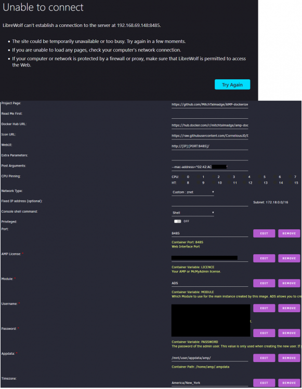Click REMOVE for the Port row
The height and width of the screenshot is (389, 302).
pos(289,233)
